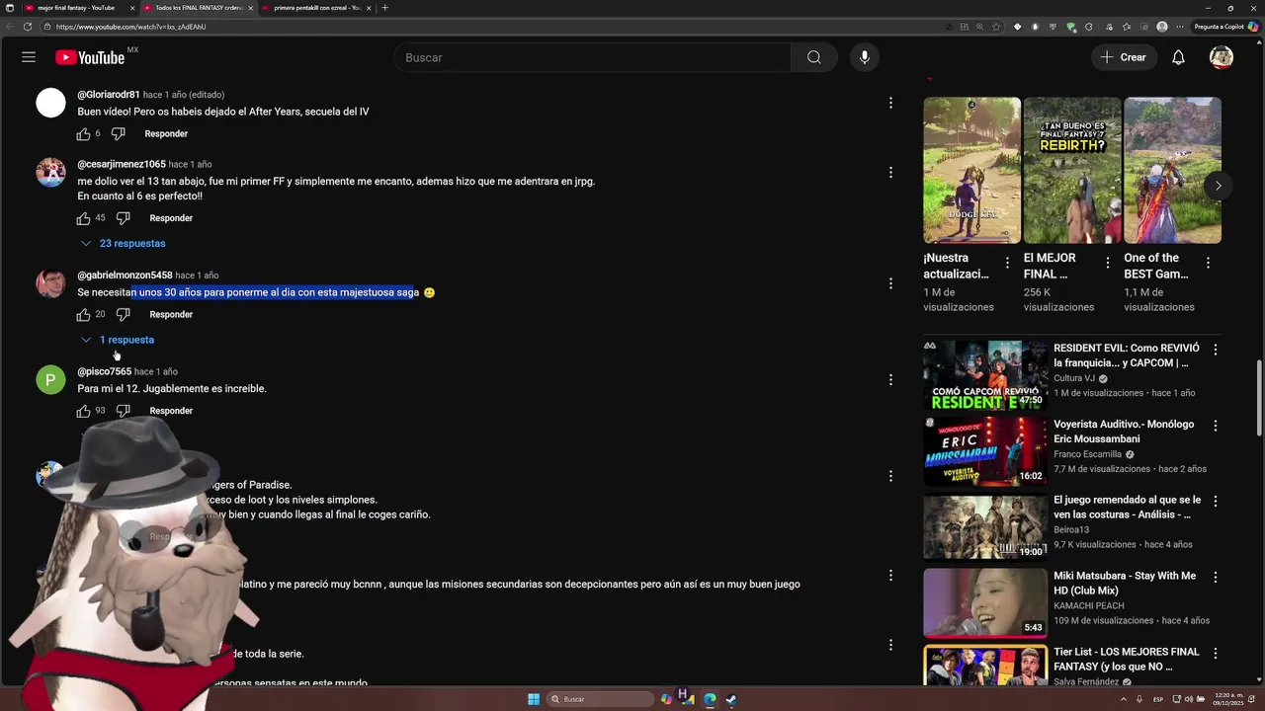The height and width of the screenshot is (711, 1265).
Task: Open the Windows Start menu
Action: point(534,699)
